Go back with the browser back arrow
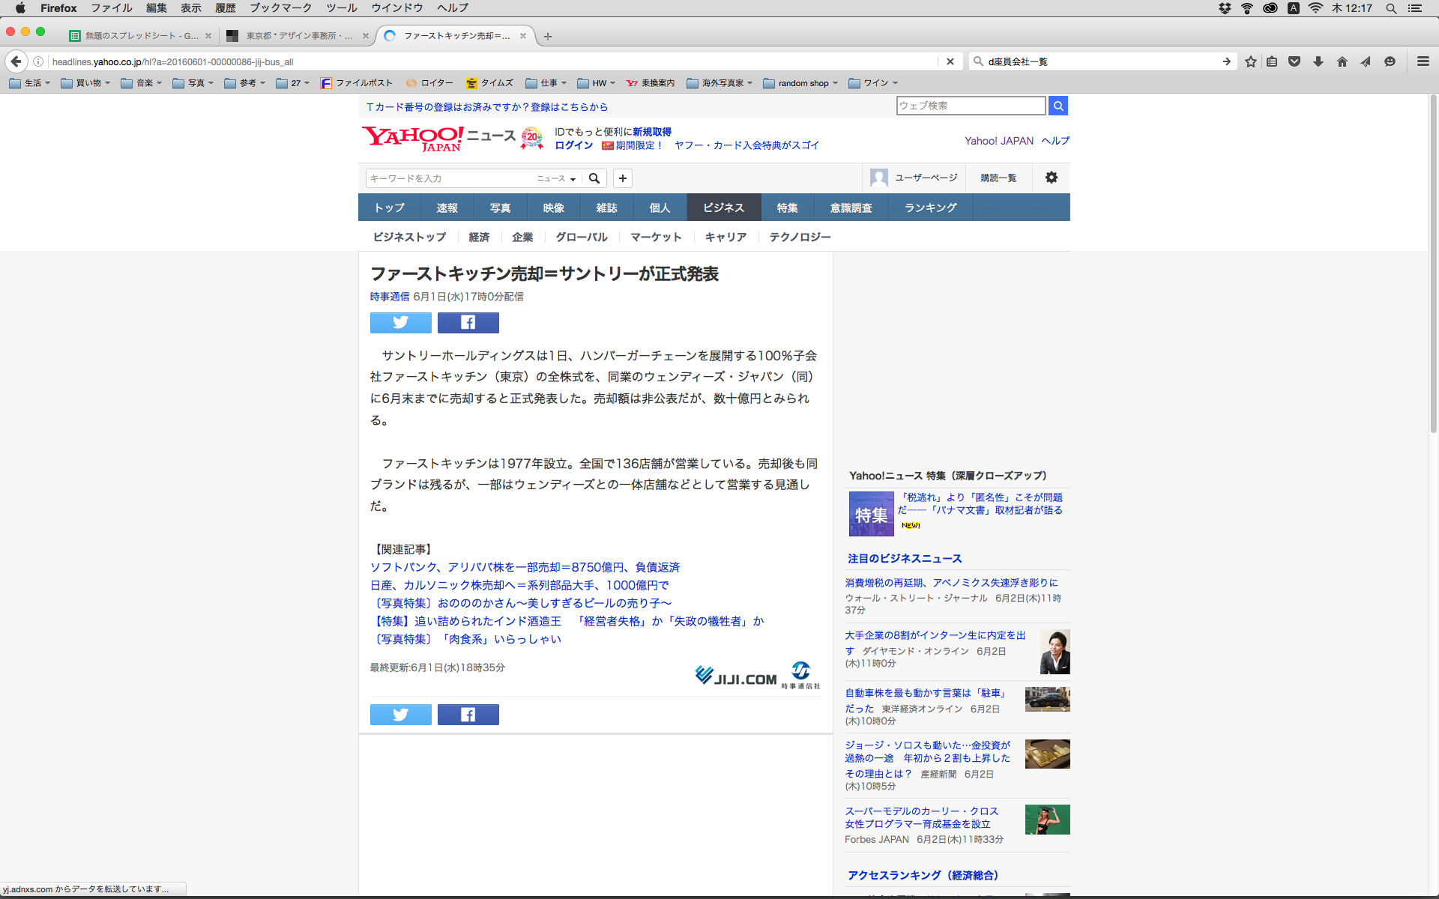Viewport: 1439px width, 899px height. click(16, 61)
